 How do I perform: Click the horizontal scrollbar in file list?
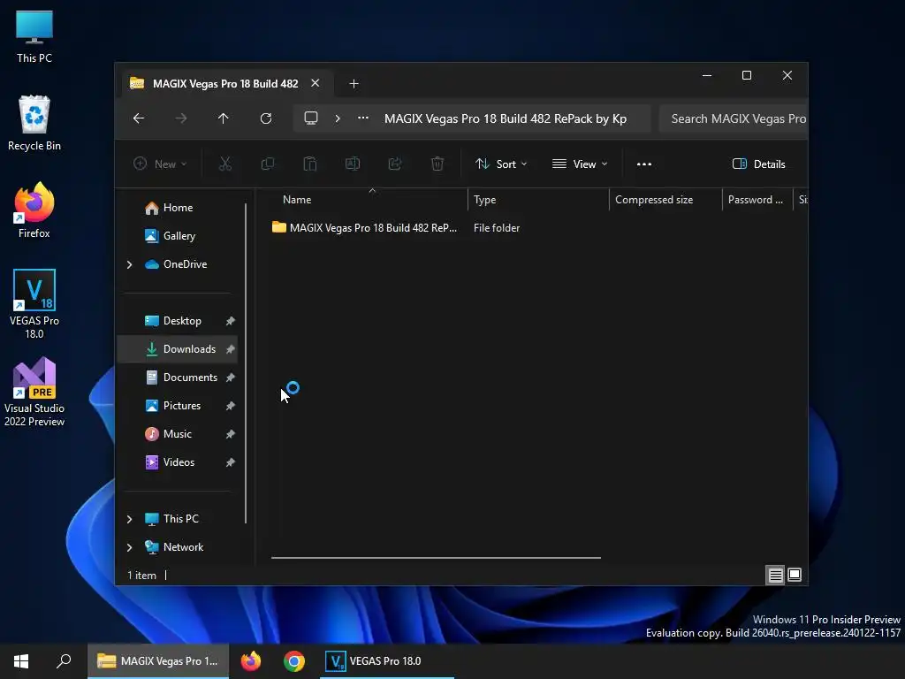tap(436, 558)
